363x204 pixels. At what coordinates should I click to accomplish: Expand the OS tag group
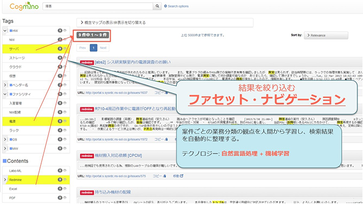point(5,139)
